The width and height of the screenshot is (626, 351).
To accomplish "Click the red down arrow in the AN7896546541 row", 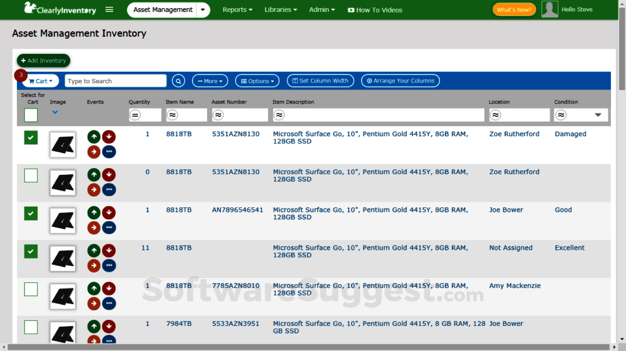I will click(108, 212).
